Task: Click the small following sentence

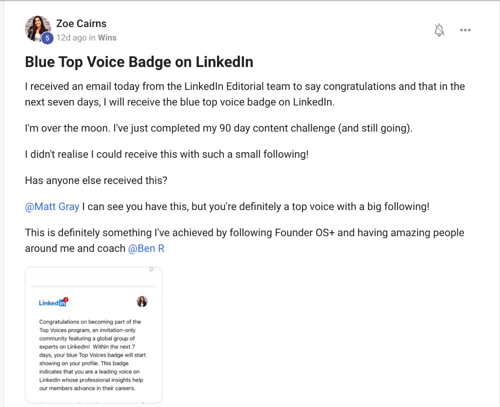Action: coord(166,154)
